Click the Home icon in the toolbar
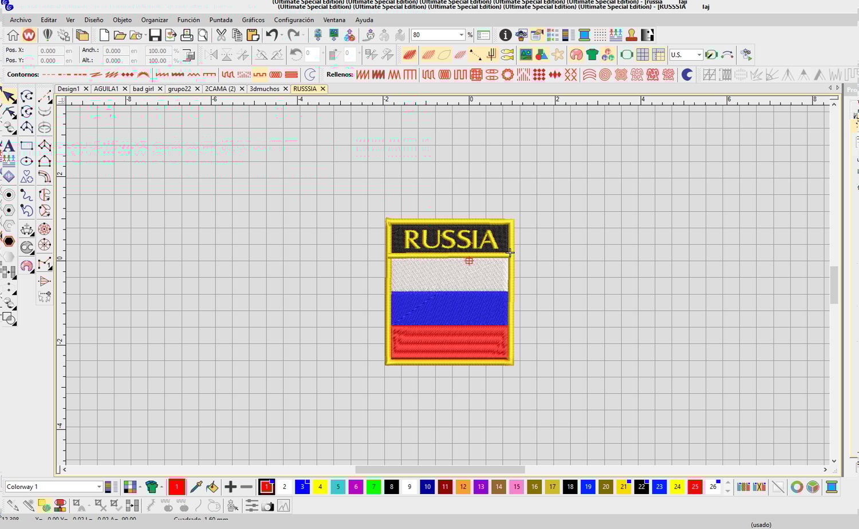 13,35
